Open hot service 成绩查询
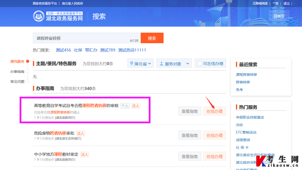 tap(243, 140)
